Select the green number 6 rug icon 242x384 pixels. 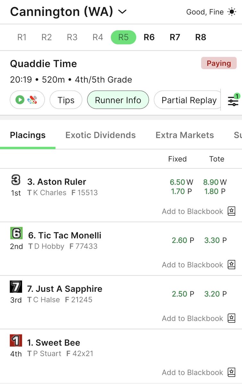(16, 233)
